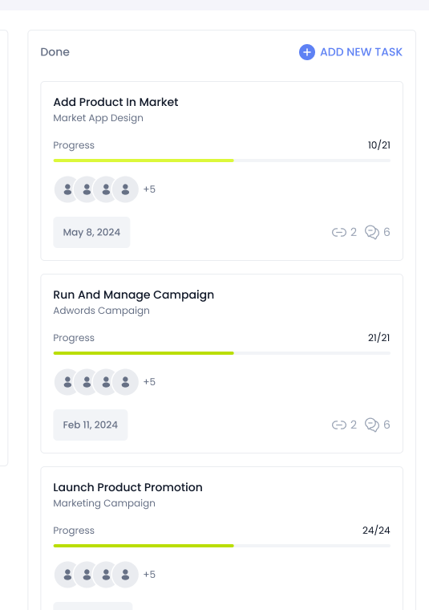Click second avatar in Add Product In Market card
Image resolution: width=429 pixels, height=610 pixels.
pos(87,189)
